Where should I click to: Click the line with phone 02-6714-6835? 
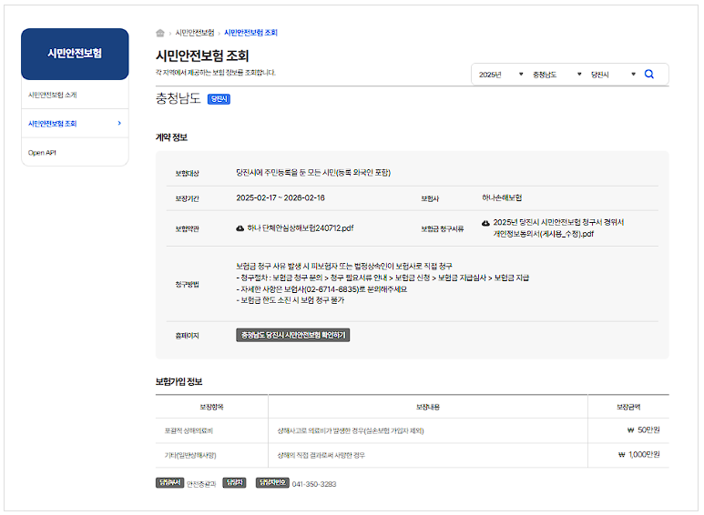pos(321,289)
